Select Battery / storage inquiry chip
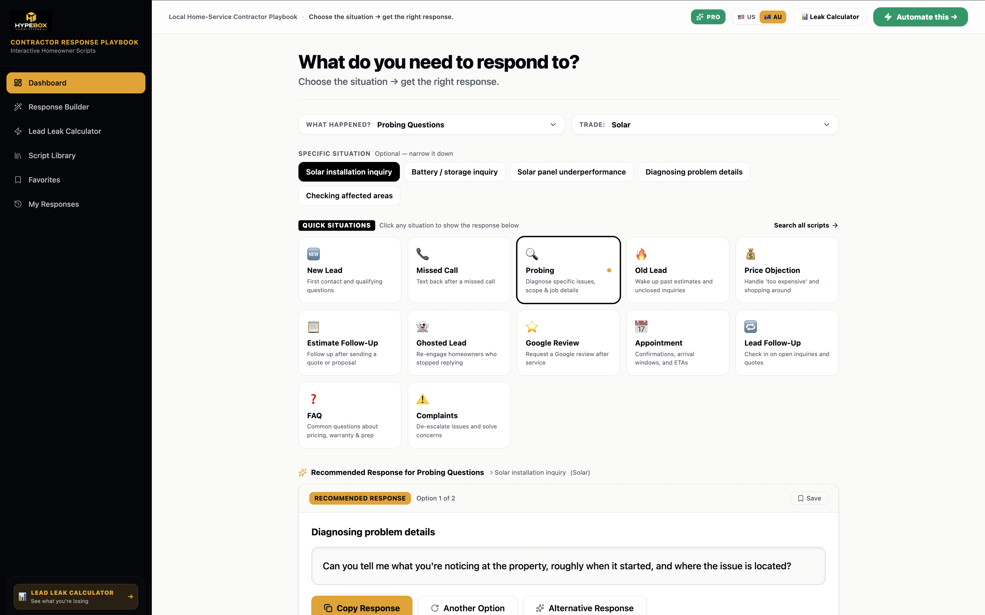The height and width of the screenshot is (615, 985). click(454, 172)
